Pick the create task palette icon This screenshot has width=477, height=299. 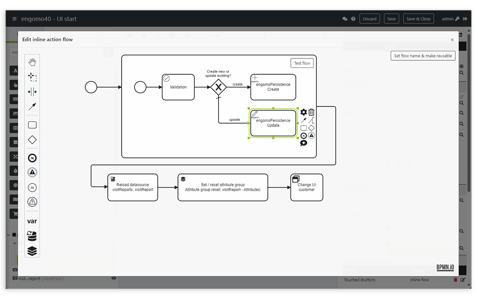click(x=32, y=125)
